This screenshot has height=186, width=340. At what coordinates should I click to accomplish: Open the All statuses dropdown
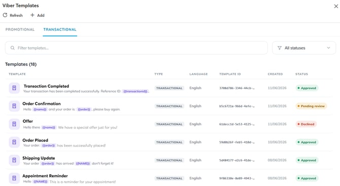click(x=304, y=48)
